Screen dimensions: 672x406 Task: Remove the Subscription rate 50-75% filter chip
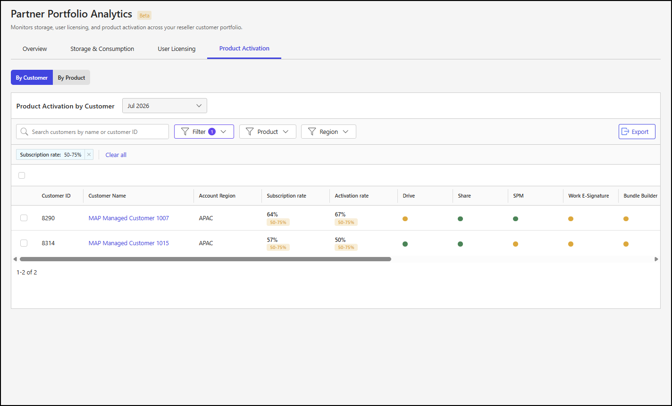pos(89,155)
